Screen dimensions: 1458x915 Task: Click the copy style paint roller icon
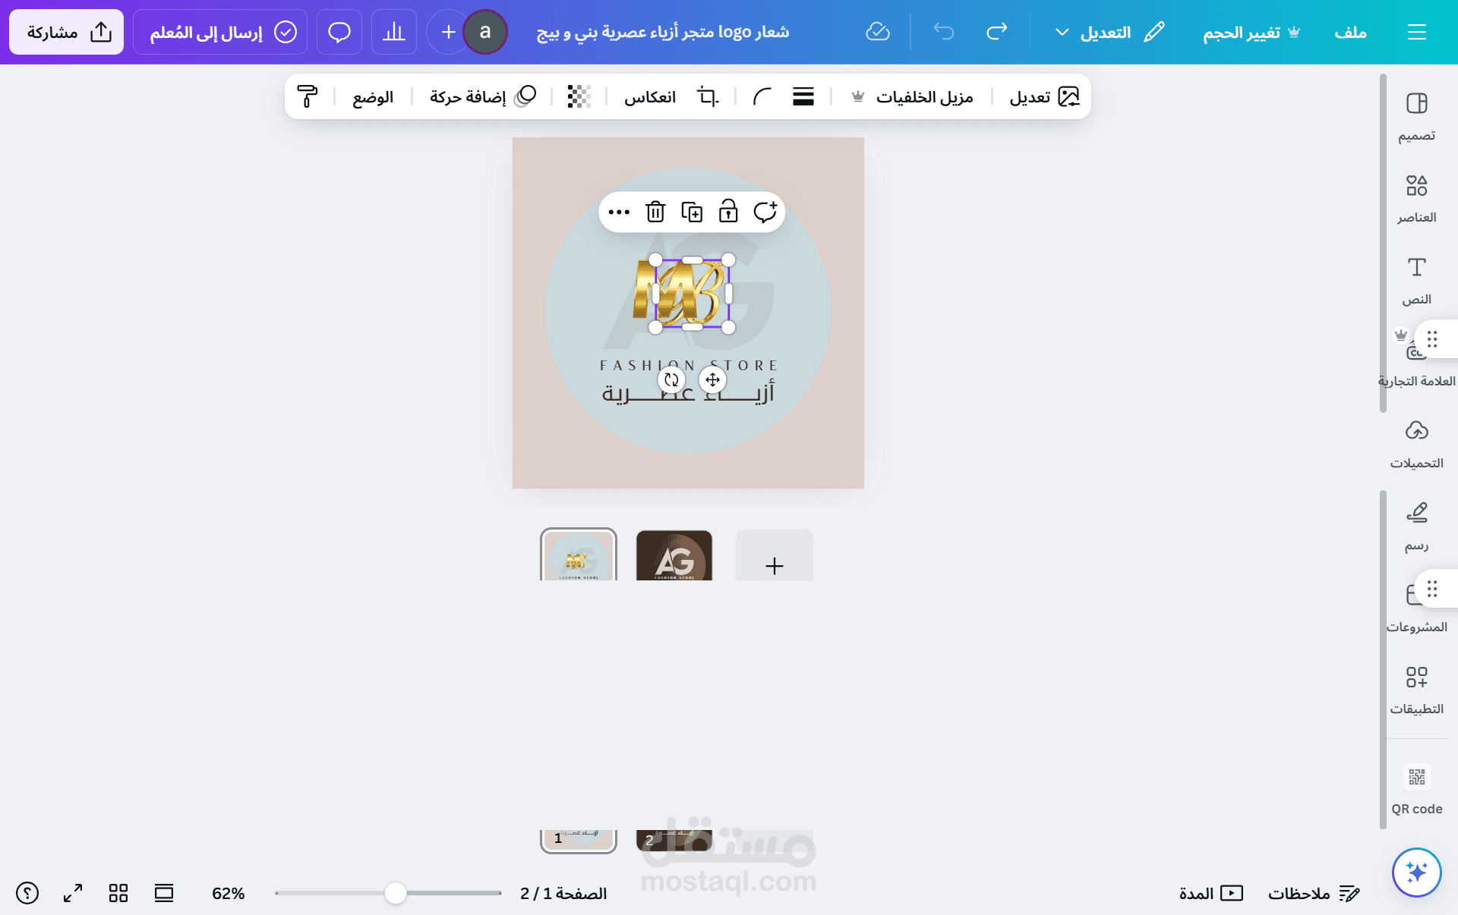coord(308,96)
